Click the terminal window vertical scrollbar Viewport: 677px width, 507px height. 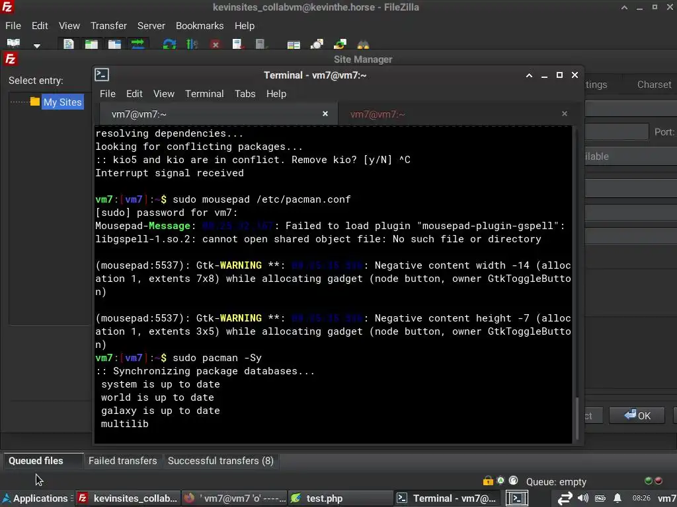coord(577,418)
